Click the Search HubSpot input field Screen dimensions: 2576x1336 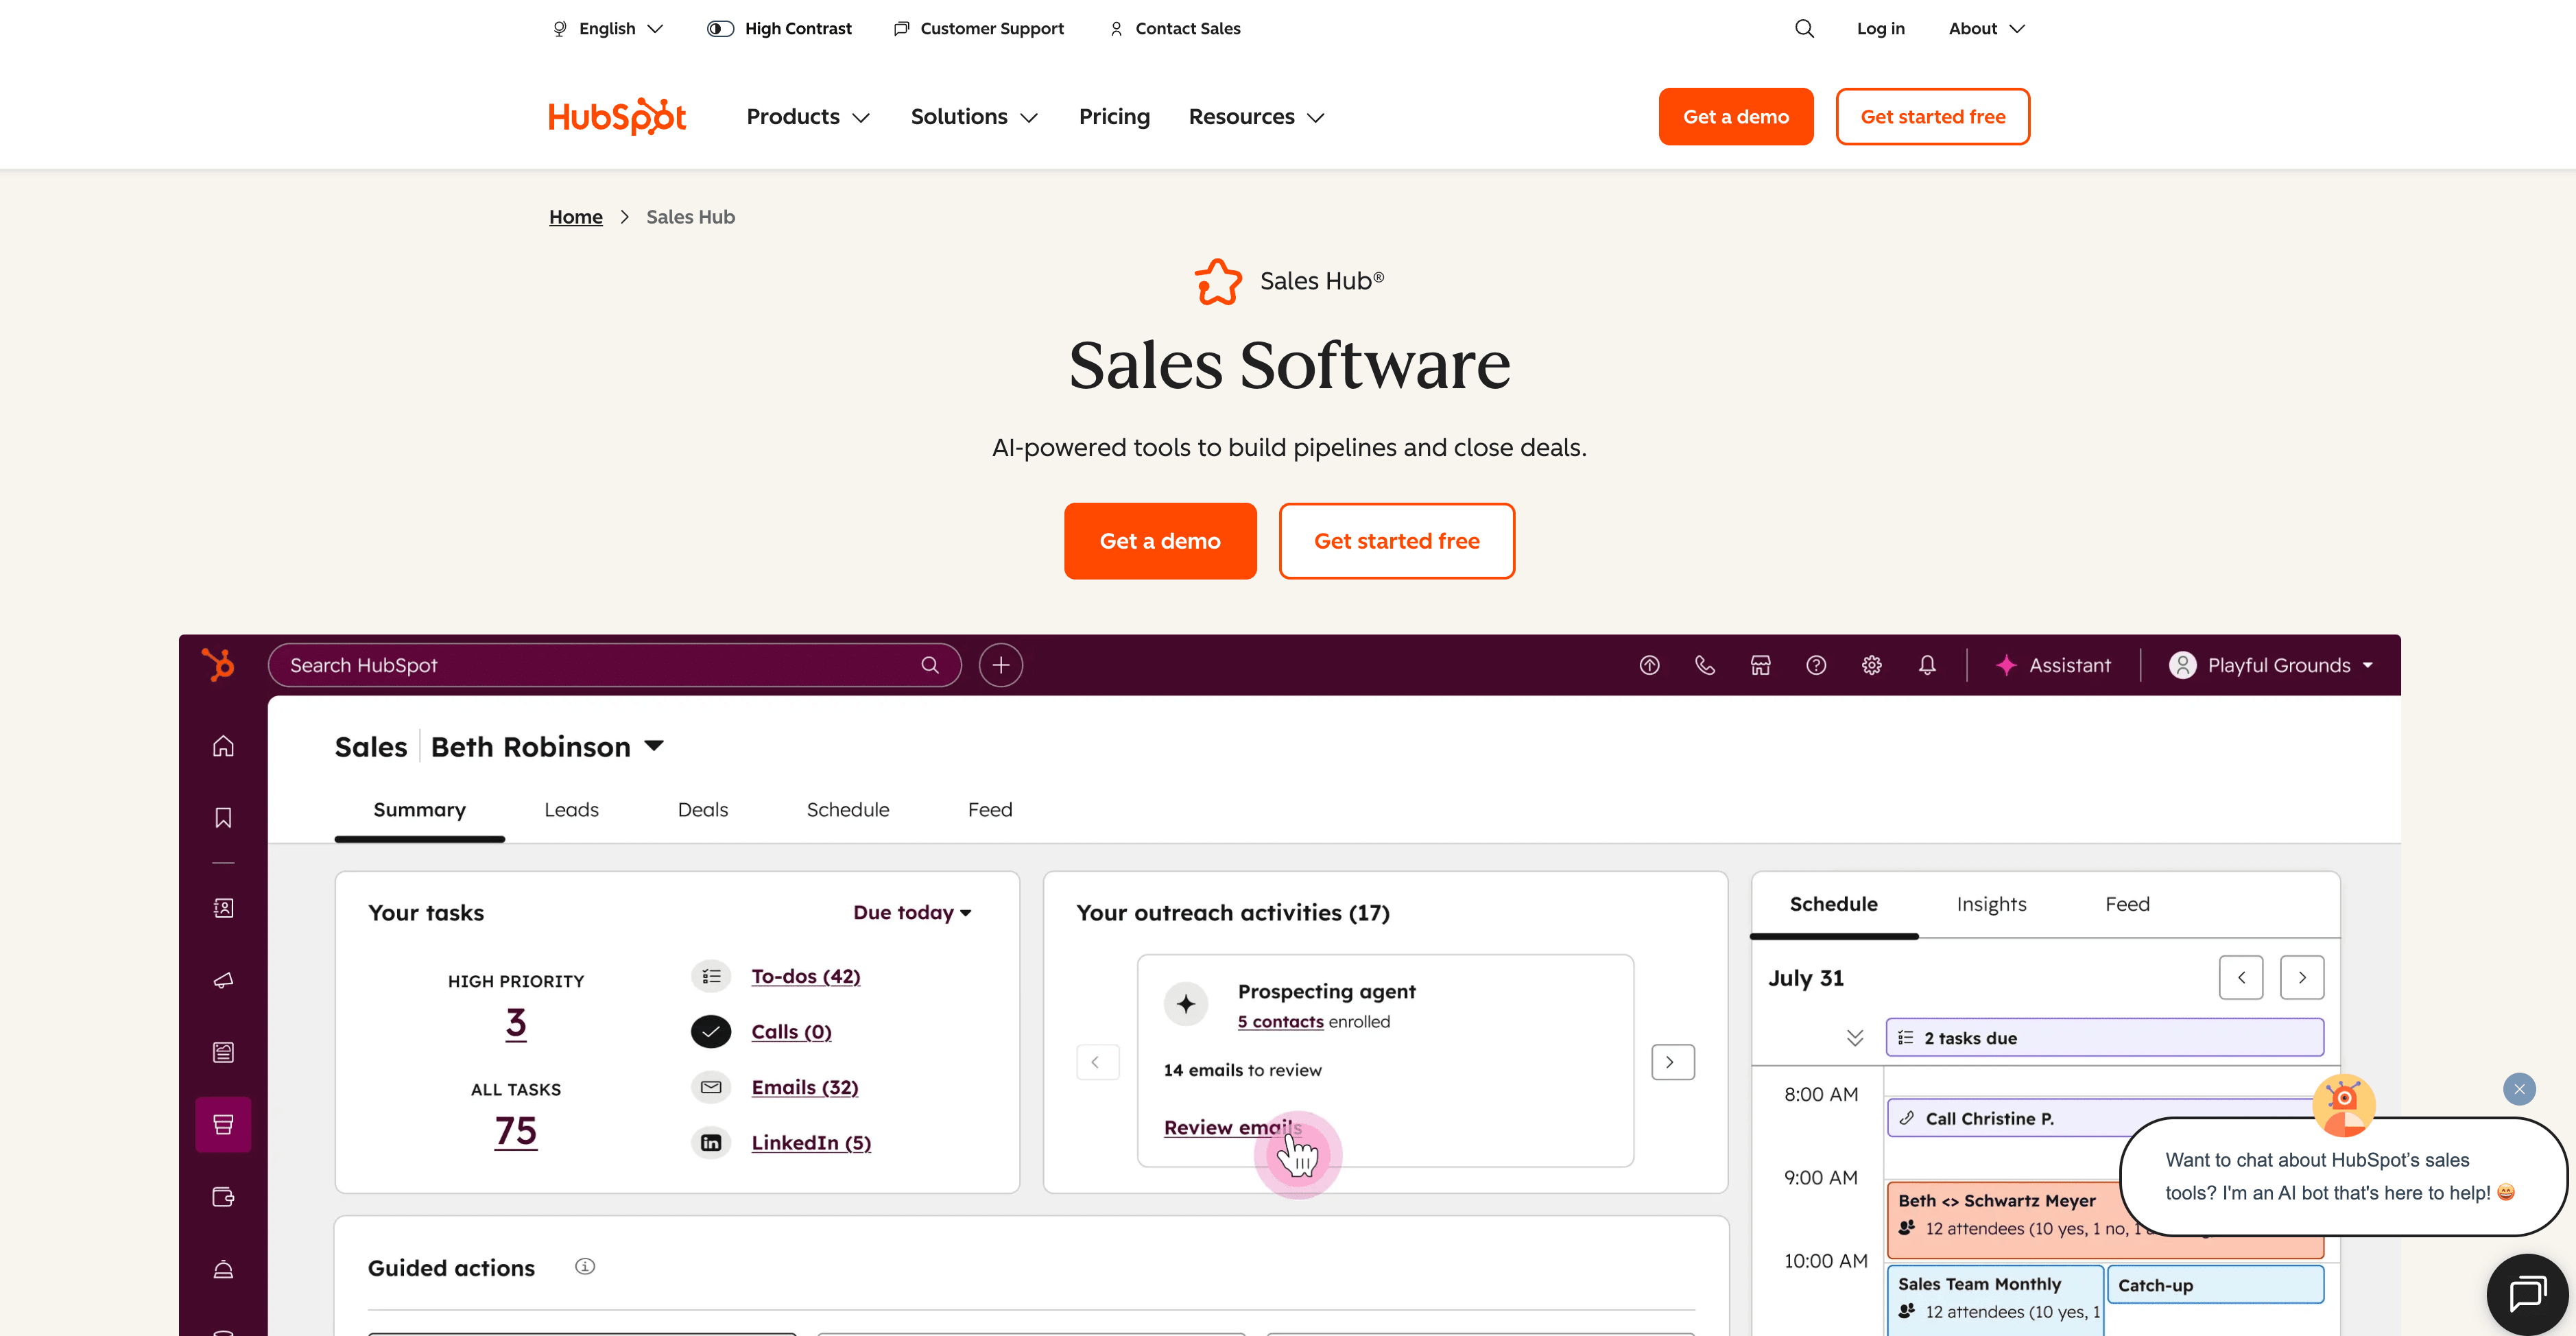[x=614, y=665]
